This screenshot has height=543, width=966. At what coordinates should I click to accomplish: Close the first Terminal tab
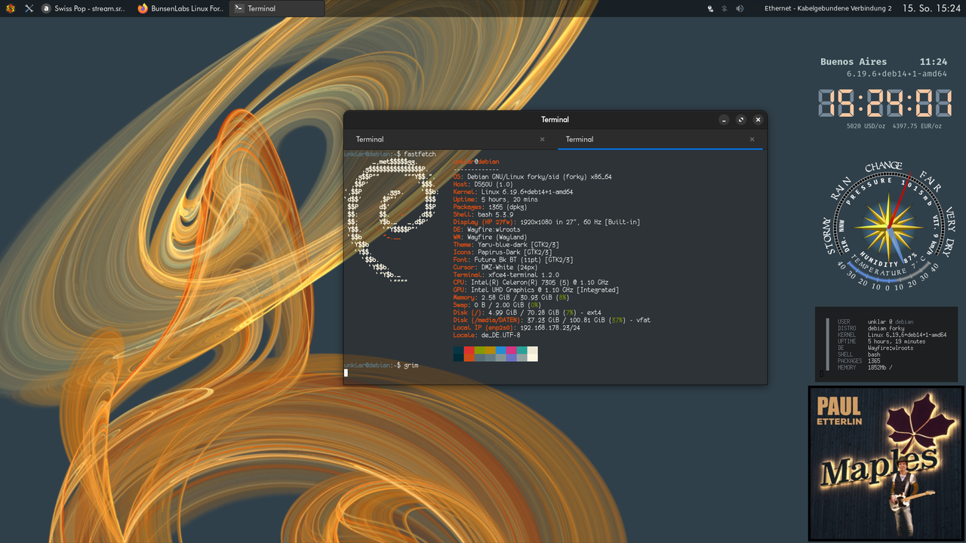coord(542,140)
